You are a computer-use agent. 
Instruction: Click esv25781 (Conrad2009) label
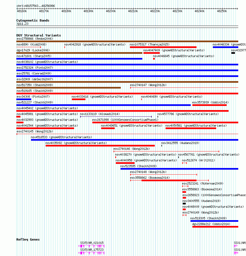[34, 73]
